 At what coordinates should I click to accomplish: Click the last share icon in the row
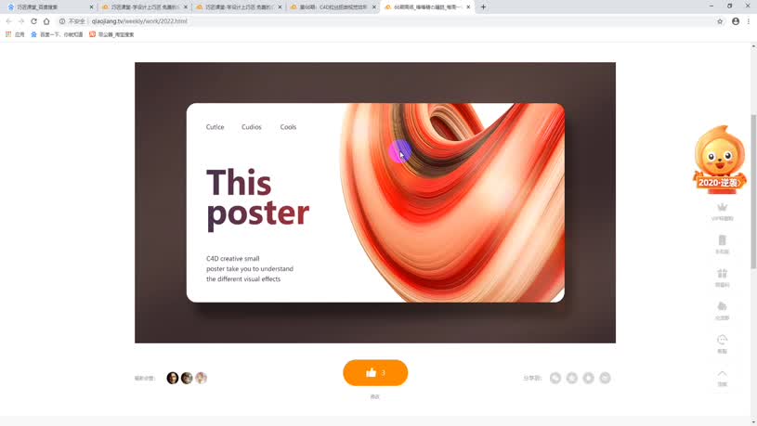[x=605, y=379]
